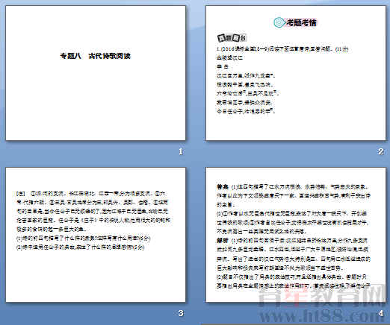The image size is (390, 325).
Task: Click the bold 答案 label on slide four
Action: (x=223, y=186)
